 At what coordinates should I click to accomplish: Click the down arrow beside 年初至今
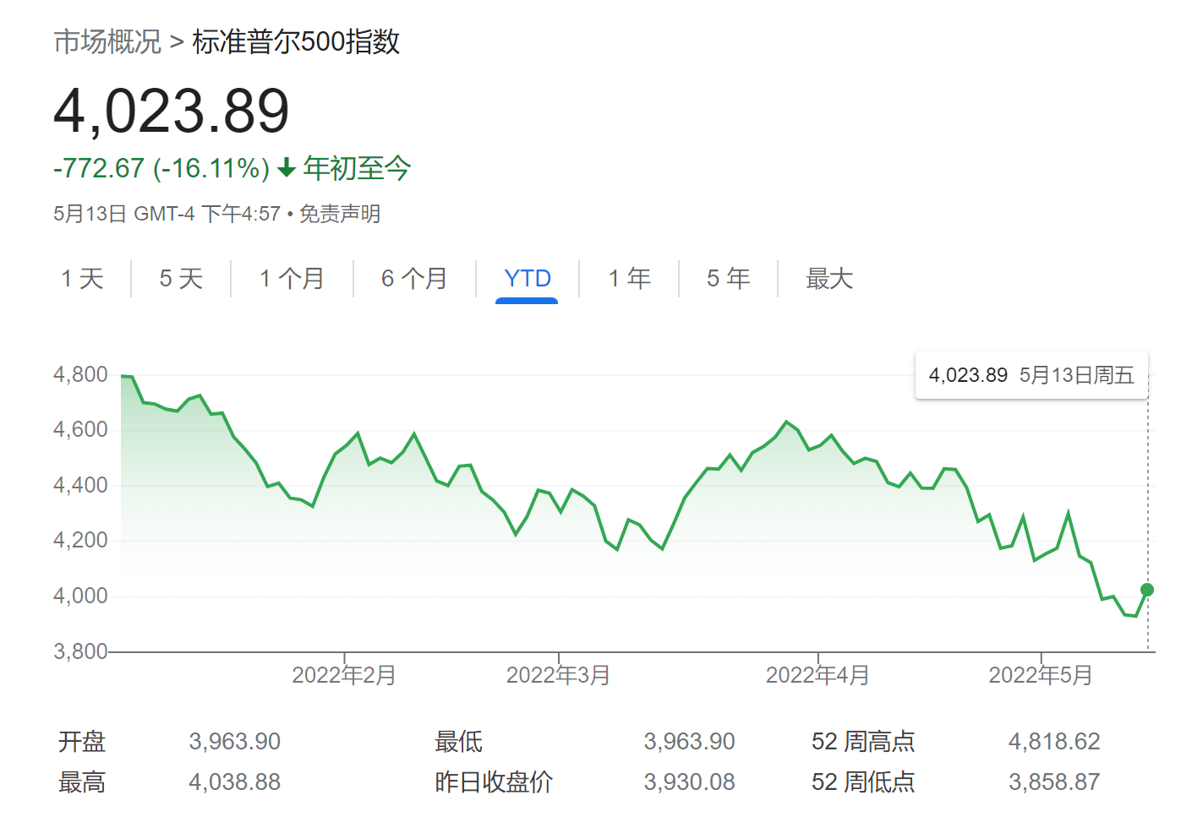click(x=287, y=168)
